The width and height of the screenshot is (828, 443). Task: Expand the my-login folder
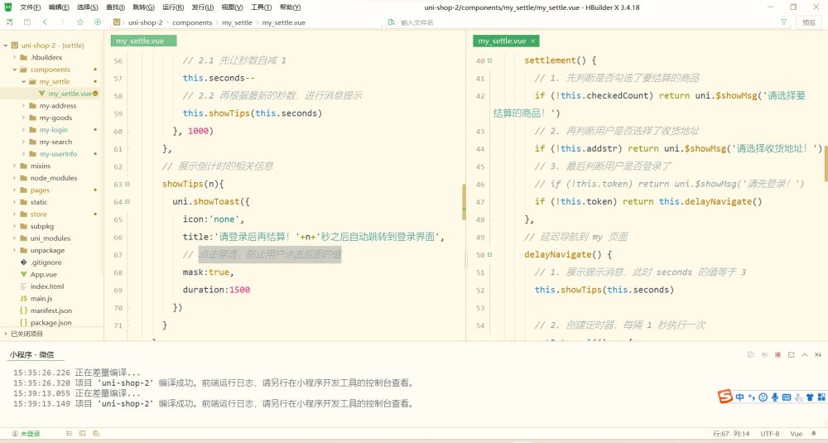click(23, 129)
